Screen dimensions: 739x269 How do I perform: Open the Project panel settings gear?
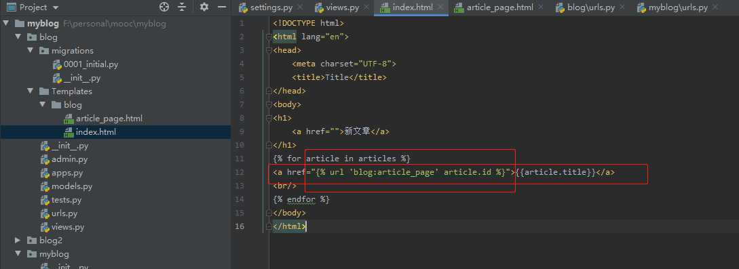click(204, 7)
